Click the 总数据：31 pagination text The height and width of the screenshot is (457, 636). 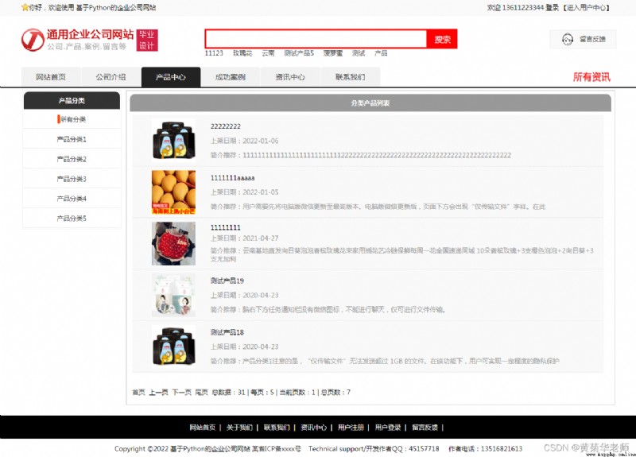[228, 392]
